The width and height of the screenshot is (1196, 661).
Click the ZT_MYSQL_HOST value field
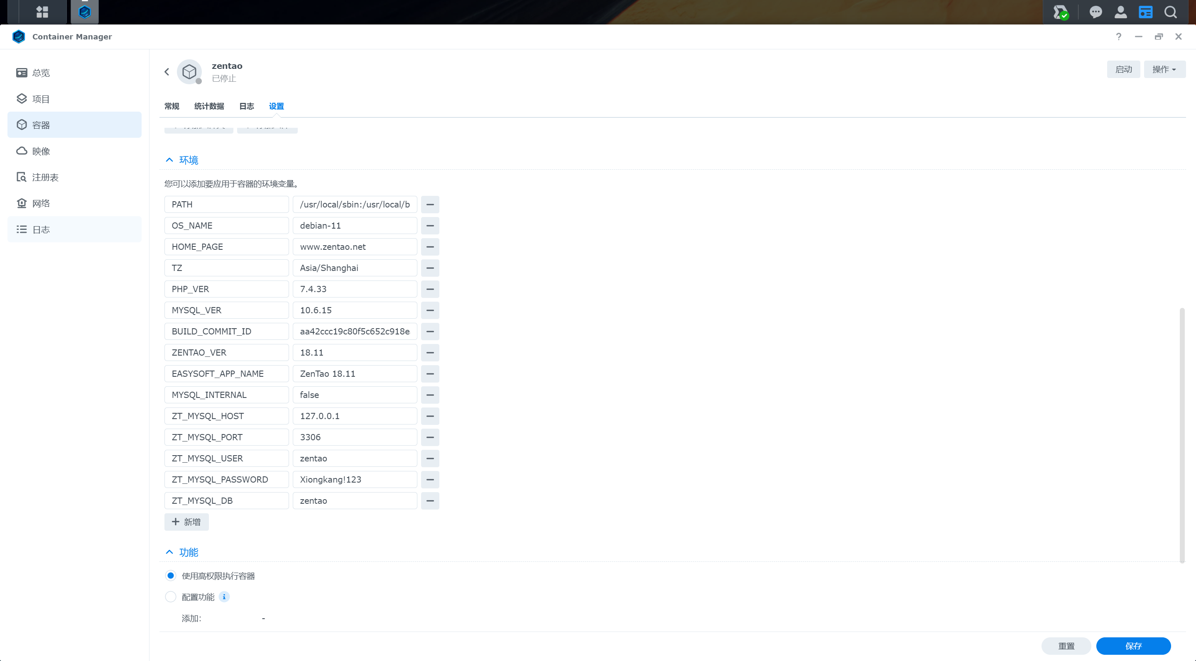(355, 416)
